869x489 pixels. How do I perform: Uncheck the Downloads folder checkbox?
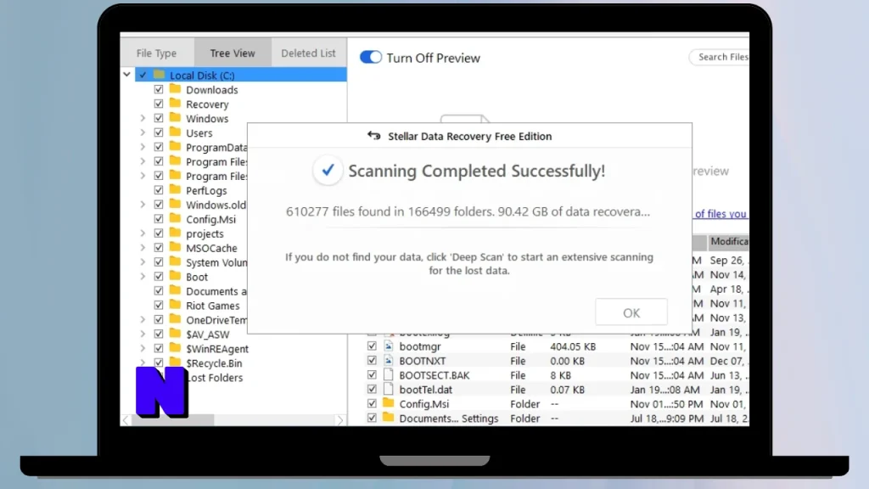point(159,89)
